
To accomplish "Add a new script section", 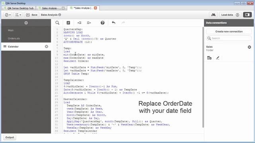I will (26, 23).
